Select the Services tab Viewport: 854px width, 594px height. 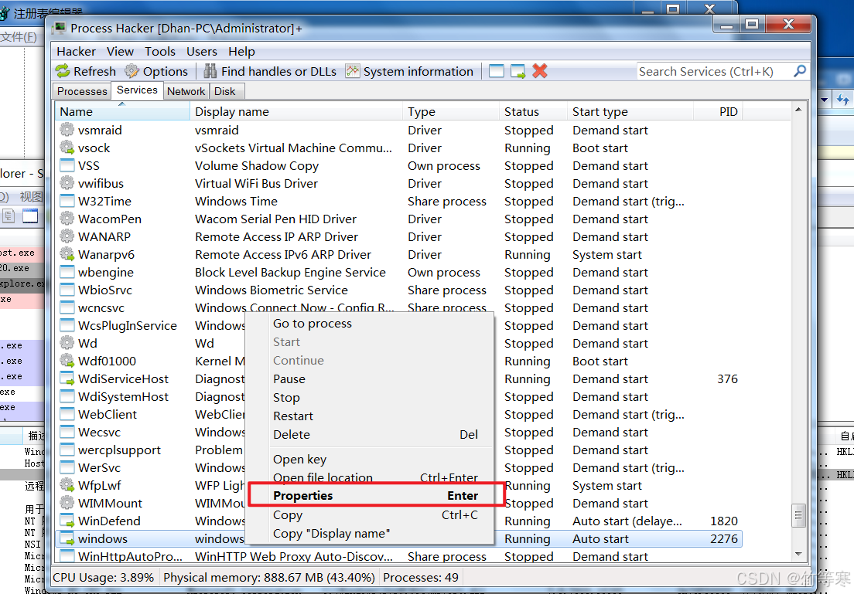[137, 90]
